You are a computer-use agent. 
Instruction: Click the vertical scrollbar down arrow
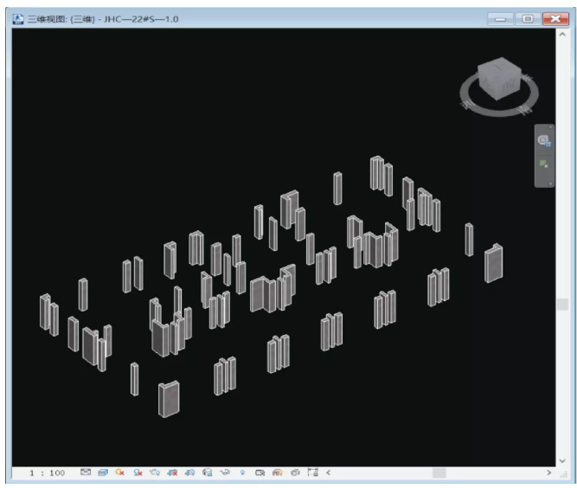[562, 460]
